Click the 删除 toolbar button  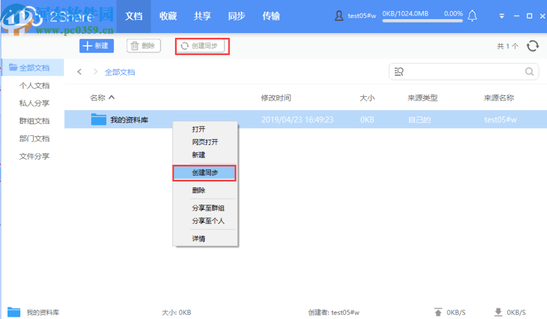pyautogui.click(x=144, y=46)
